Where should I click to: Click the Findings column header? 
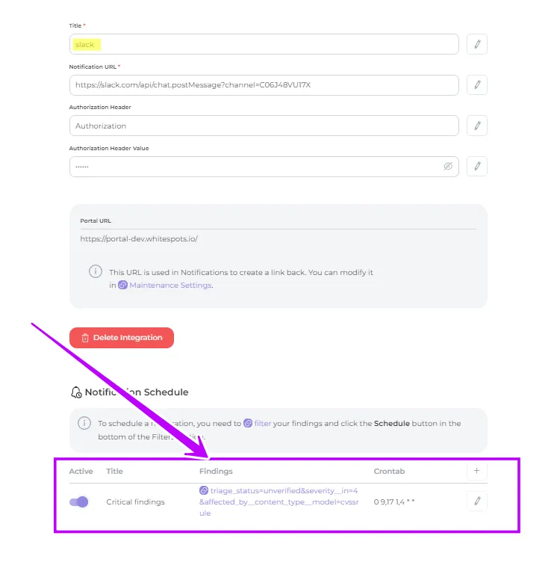click(216, 472)
